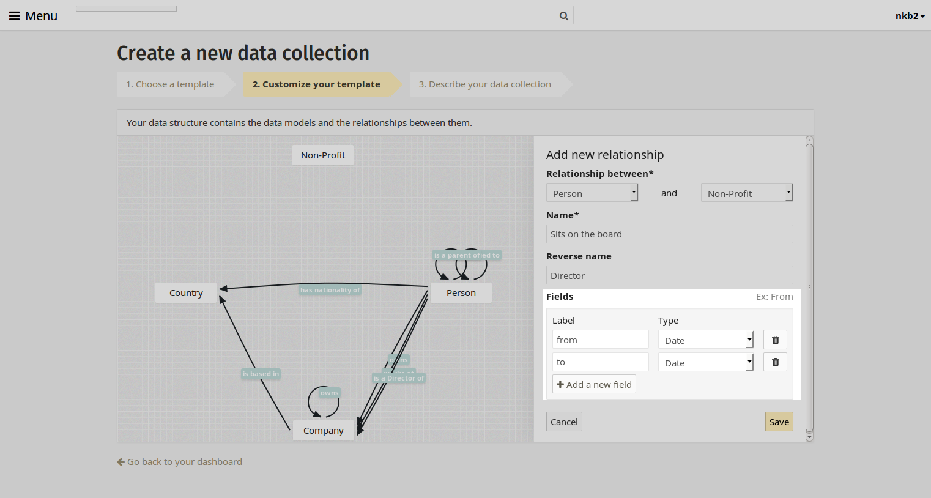Viewport: 931px width, 498px height.
Task: Delete the 'to' field with trash icon
Action: click(x=775, y=362)
